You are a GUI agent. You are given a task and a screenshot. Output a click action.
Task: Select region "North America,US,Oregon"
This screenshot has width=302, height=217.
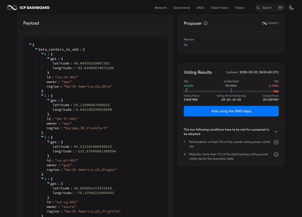[90, 170]
